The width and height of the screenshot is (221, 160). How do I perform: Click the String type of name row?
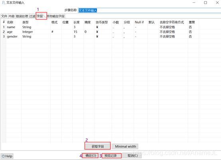click(x=27, y=27)
